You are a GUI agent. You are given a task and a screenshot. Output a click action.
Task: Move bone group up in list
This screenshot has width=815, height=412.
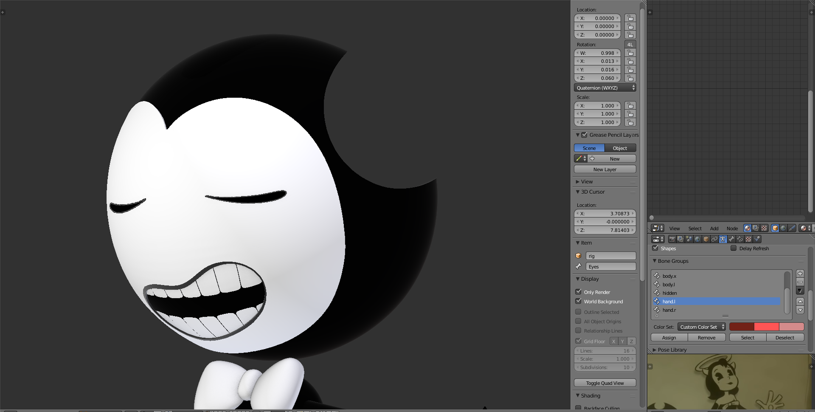tap(800, 301)
